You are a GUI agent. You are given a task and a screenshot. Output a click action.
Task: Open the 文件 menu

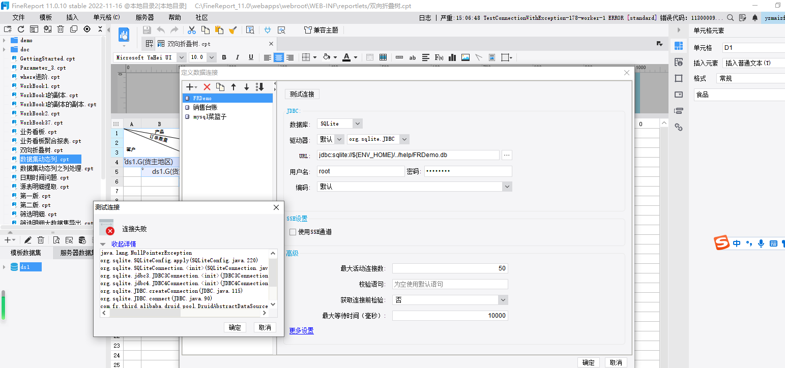[19, 17]
